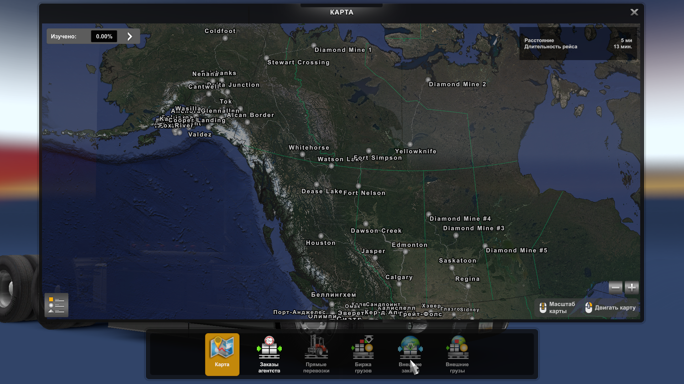Click the Tok city label

tap(226, 101)
